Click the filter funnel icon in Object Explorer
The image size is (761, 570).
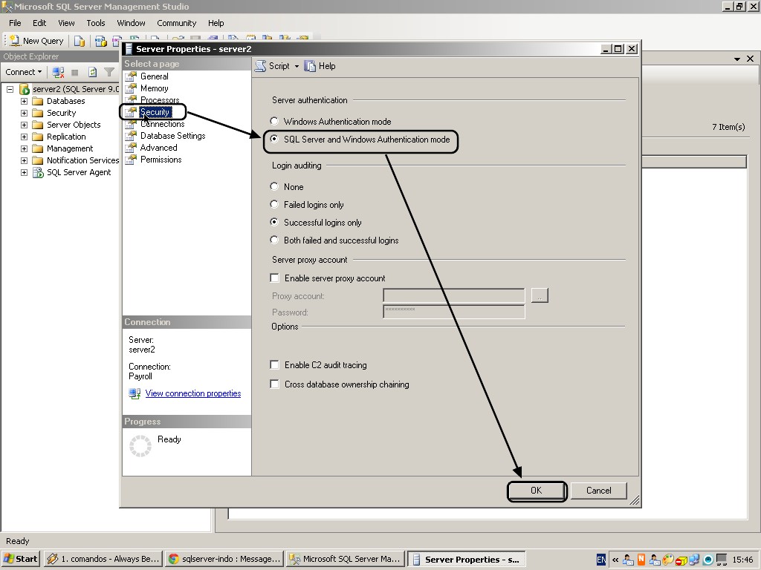coord(109,72)
